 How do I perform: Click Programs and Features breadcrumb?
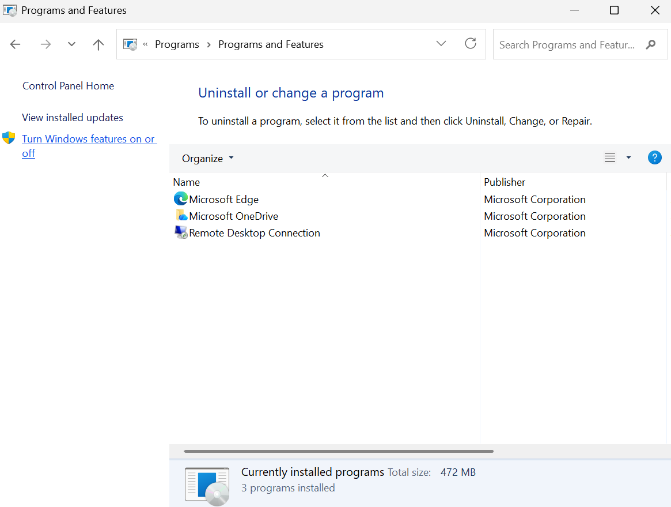tap(271, 44)
